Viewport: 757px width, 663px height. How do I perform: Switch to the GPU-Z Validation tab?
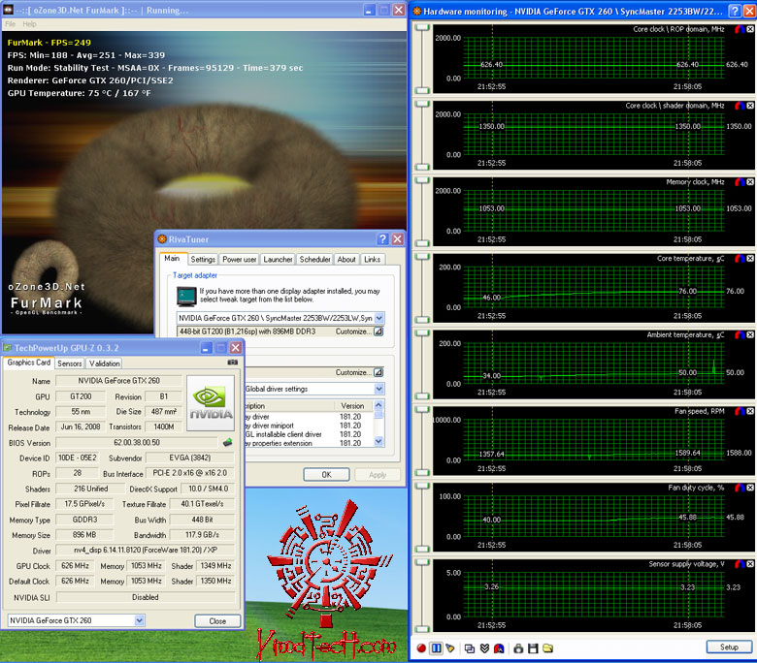click(x=104, y=363)
